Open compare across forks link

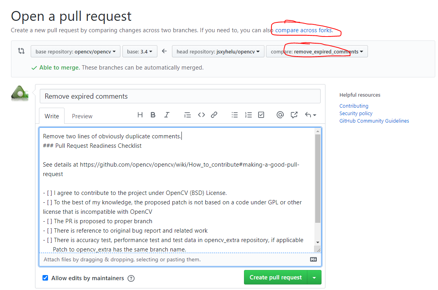point(304,30)
